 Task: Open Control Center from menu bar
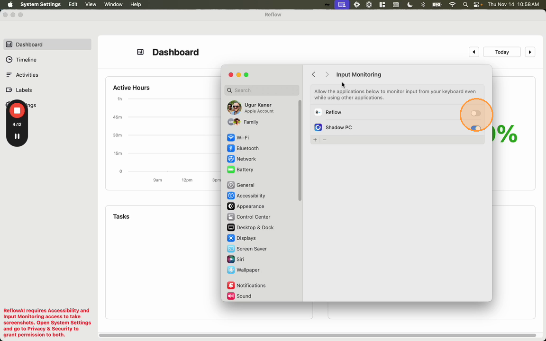tap(477, 4)
